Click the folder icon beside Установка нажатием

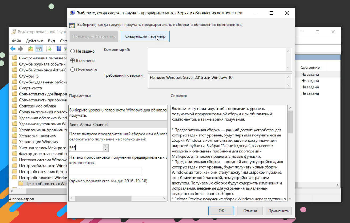tap(15, 136)
